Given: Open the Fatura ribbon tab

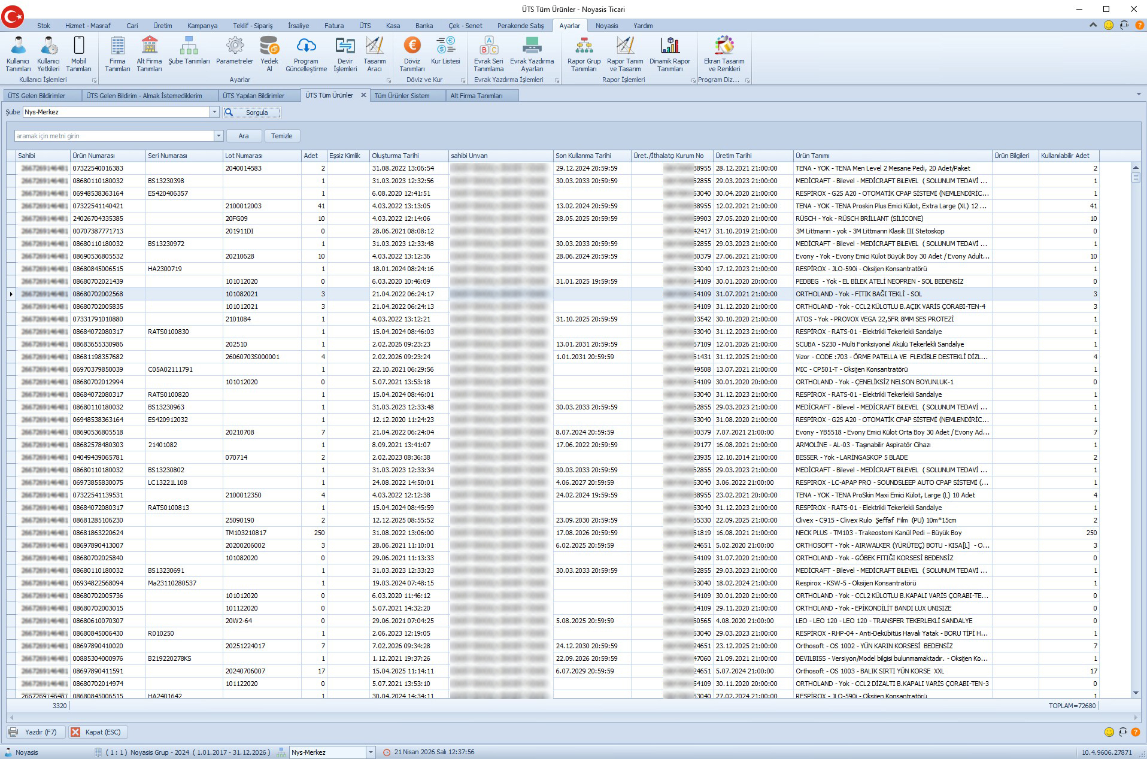Looking at the screenshot, I should coord(334,26).
